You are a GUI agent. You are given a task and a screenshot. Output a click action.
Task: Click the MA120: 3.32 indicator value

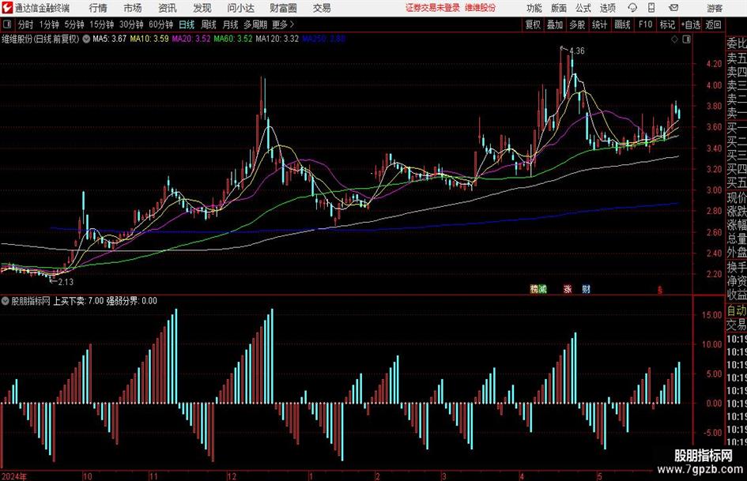(277, 39)
